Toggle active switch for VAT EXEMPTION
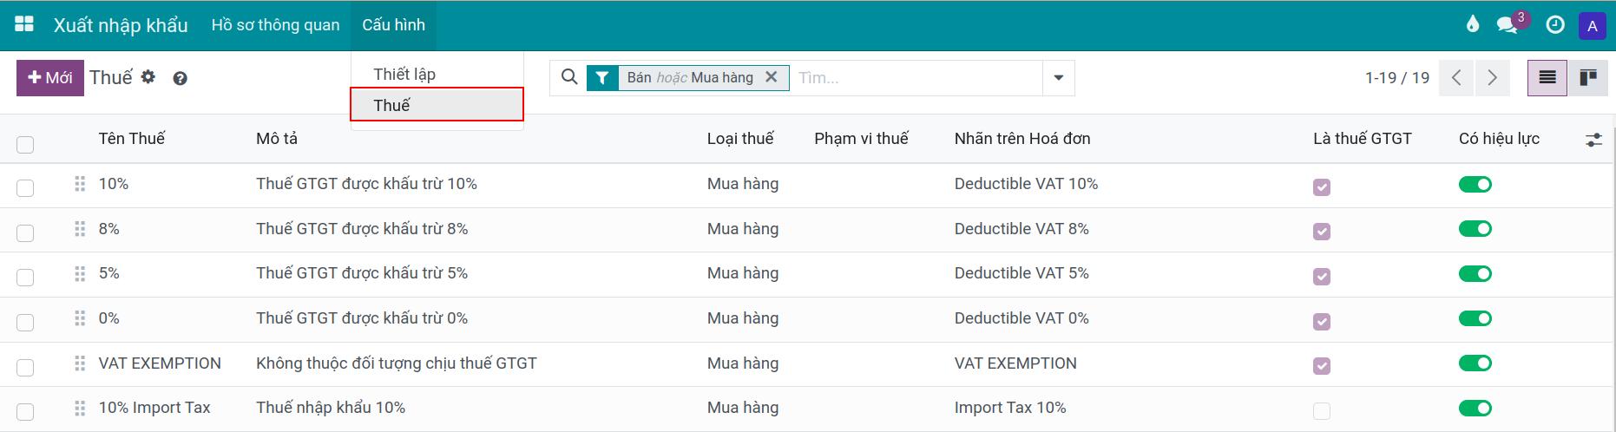 click(1475, 363)
